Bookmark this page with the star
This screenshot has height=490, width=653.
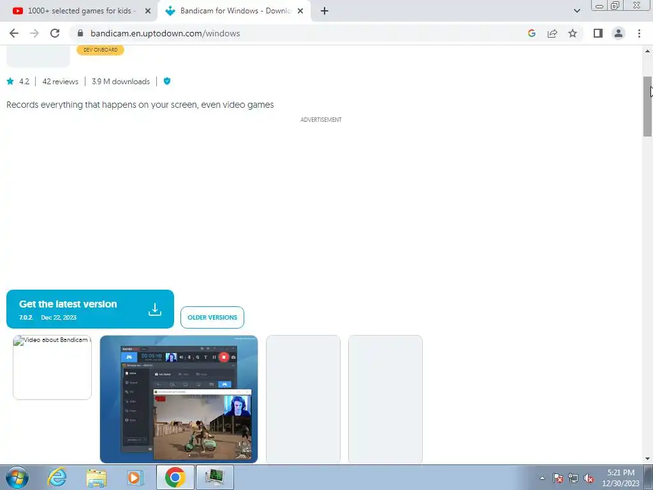click(573, 33)
